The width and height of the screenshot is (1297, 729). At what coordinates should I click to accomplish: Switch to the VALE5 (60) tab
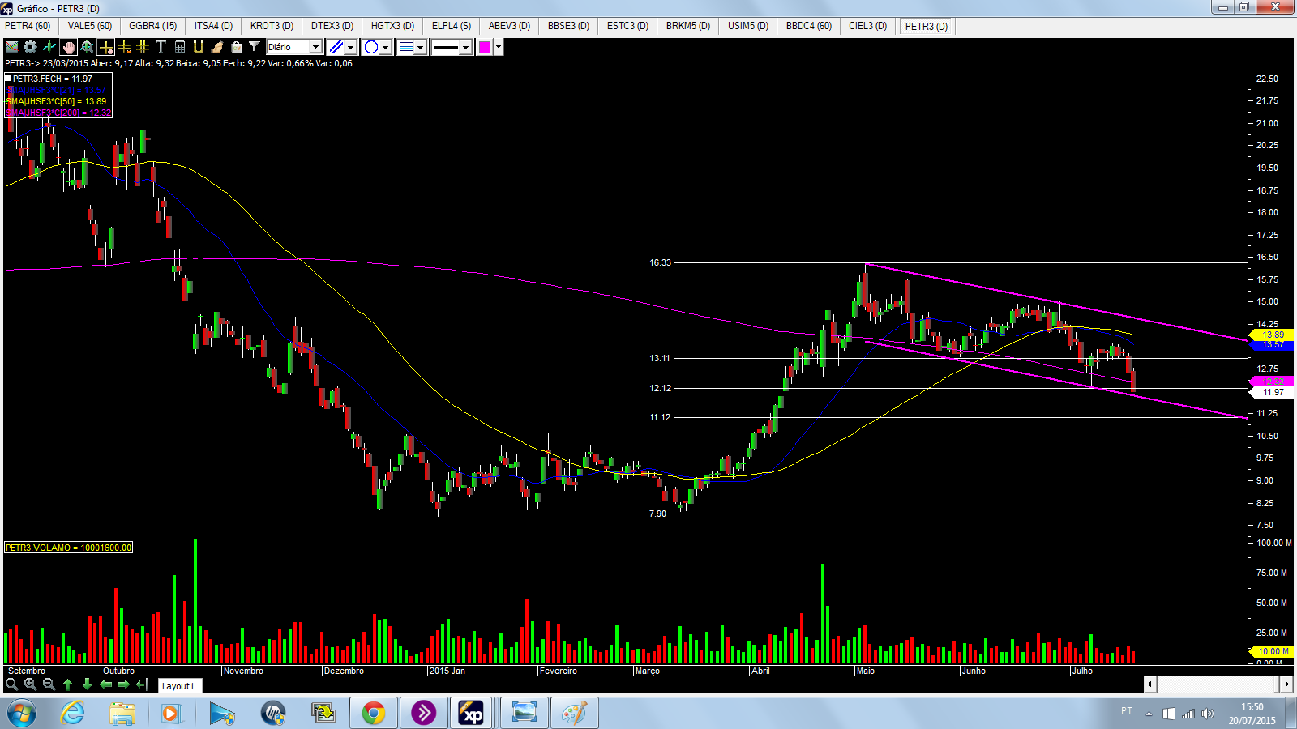pos(89,26)
